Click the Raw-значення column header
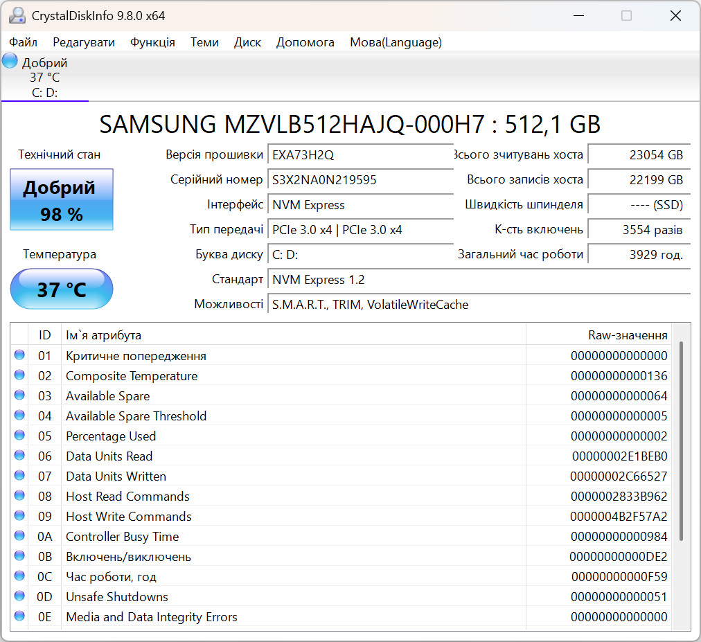Screen dimensions: 701x642 (x=598, y=335)
